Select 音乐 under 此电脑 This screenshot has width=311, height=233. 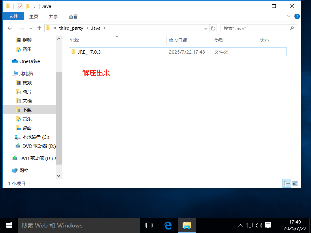27,119
